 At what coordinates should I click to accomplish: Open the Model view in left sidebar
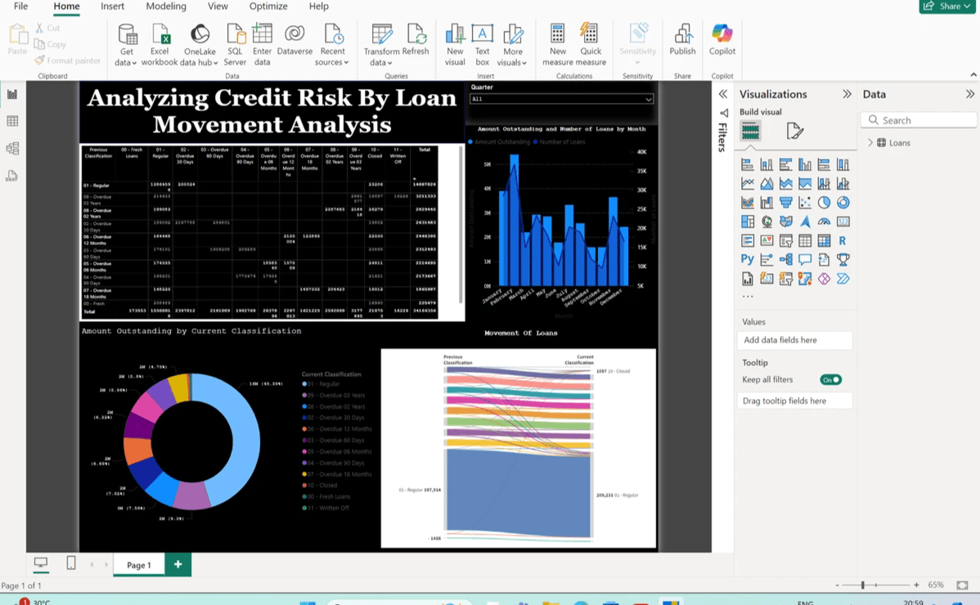pyautogui.click(x=12, y=149)
